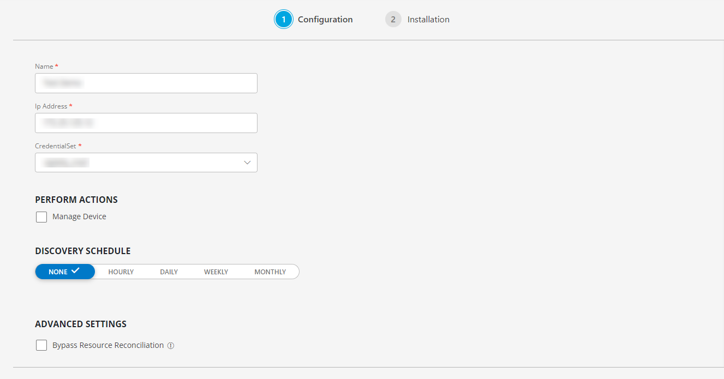Enable the Manage Device checkbox
Screen dimensions: 724x379
[41, 216]
